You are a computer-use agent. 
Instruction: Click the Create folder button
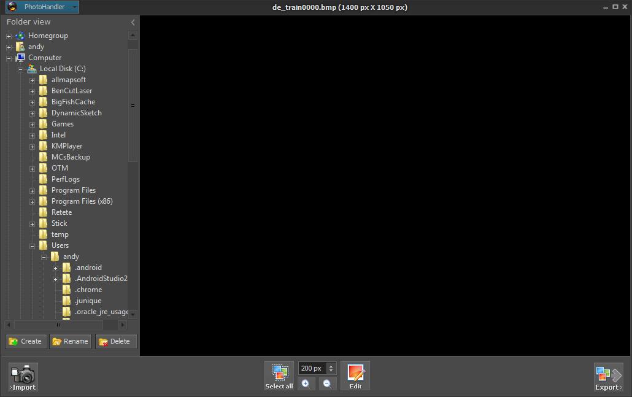tap(25, 341)
